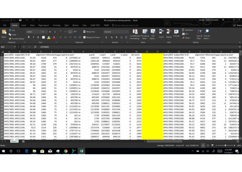The image size is (242, 172).
Task: Open the File tab
Action: (5, 25)
